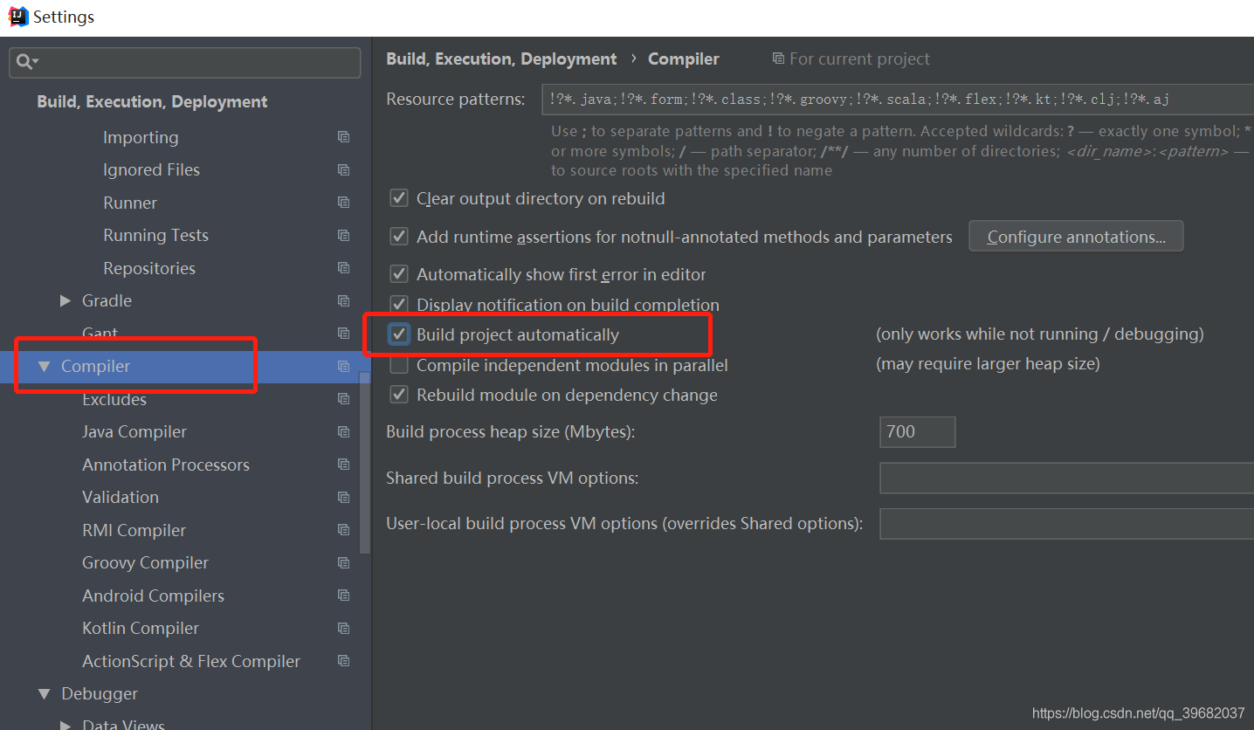Screen dimensions: 1254x730
Task: Click the project-level icon beside Running Tests
Action: [344, 235]
